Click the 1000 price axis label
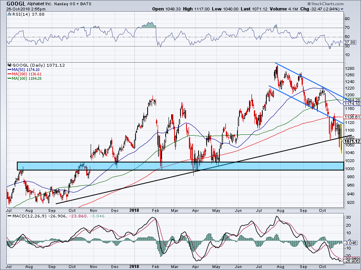This screenshot has height=270, width=361. [x=349, y=168]
